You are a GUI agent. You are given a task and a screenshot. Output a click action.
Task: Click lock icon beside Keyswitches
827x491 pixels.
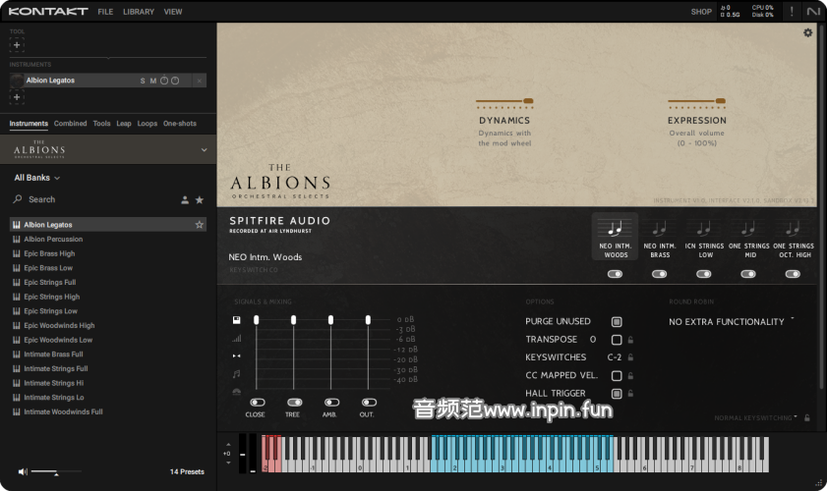(630, 357)
